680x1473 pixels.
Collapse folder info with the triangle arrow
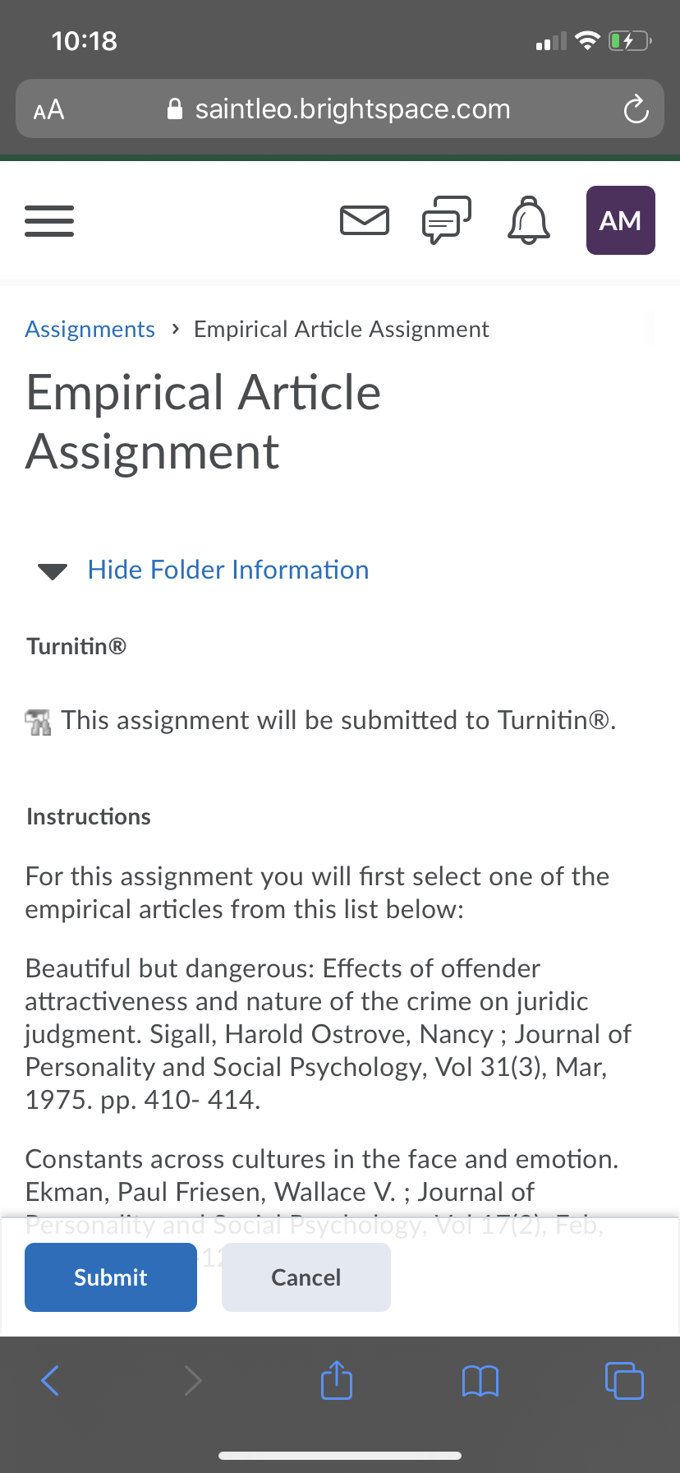[x=53, y=571]
